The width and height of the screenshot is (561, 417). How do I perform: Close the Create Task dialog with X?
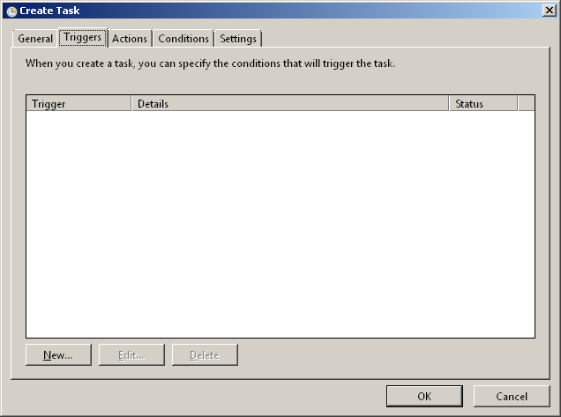[x=548, y=11]
